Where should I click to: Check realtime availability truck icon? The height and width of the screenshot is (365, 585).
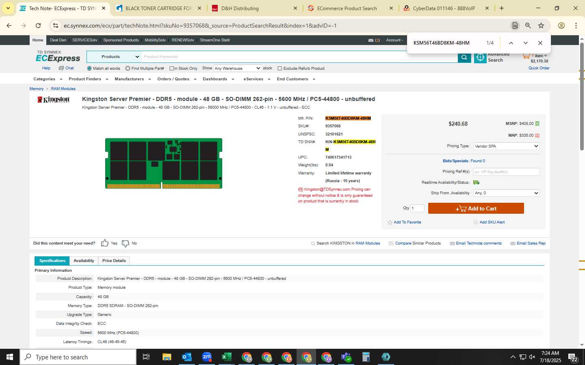[476, 182]
